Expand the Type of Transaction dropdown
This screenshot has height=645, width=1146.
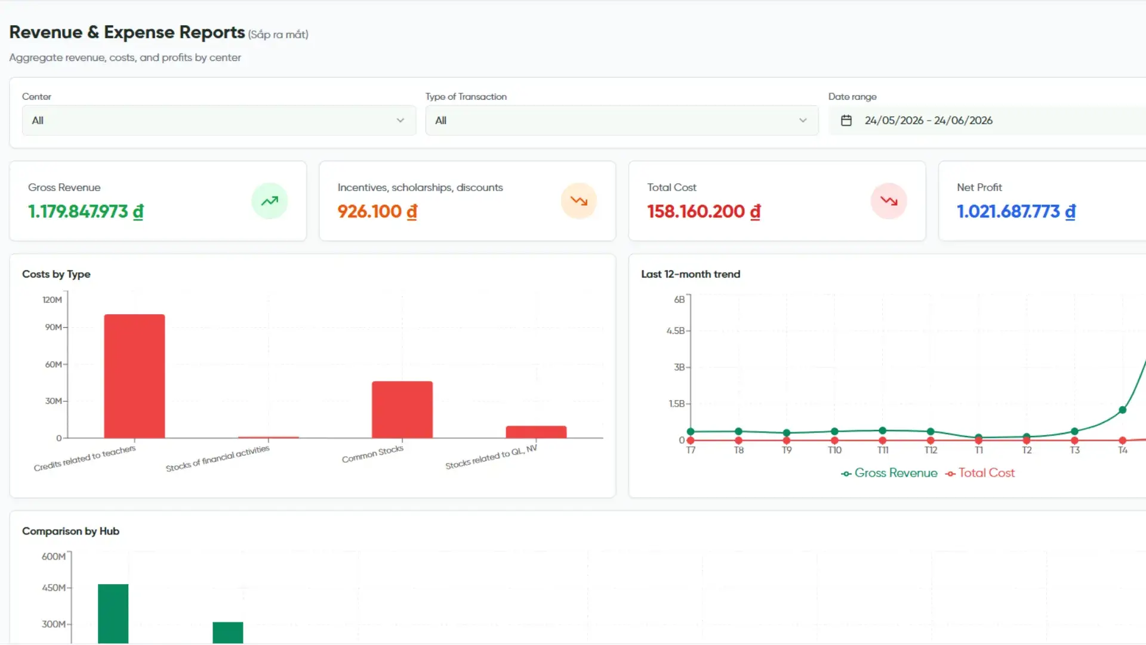pos(621,121)
